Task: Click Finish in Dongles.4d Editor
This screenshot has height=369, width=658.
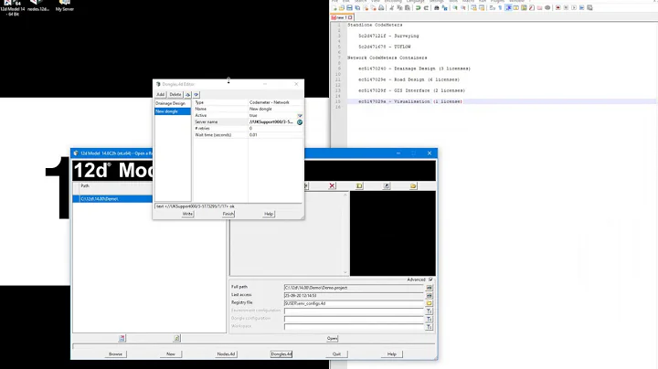Action: pos(228,214)
